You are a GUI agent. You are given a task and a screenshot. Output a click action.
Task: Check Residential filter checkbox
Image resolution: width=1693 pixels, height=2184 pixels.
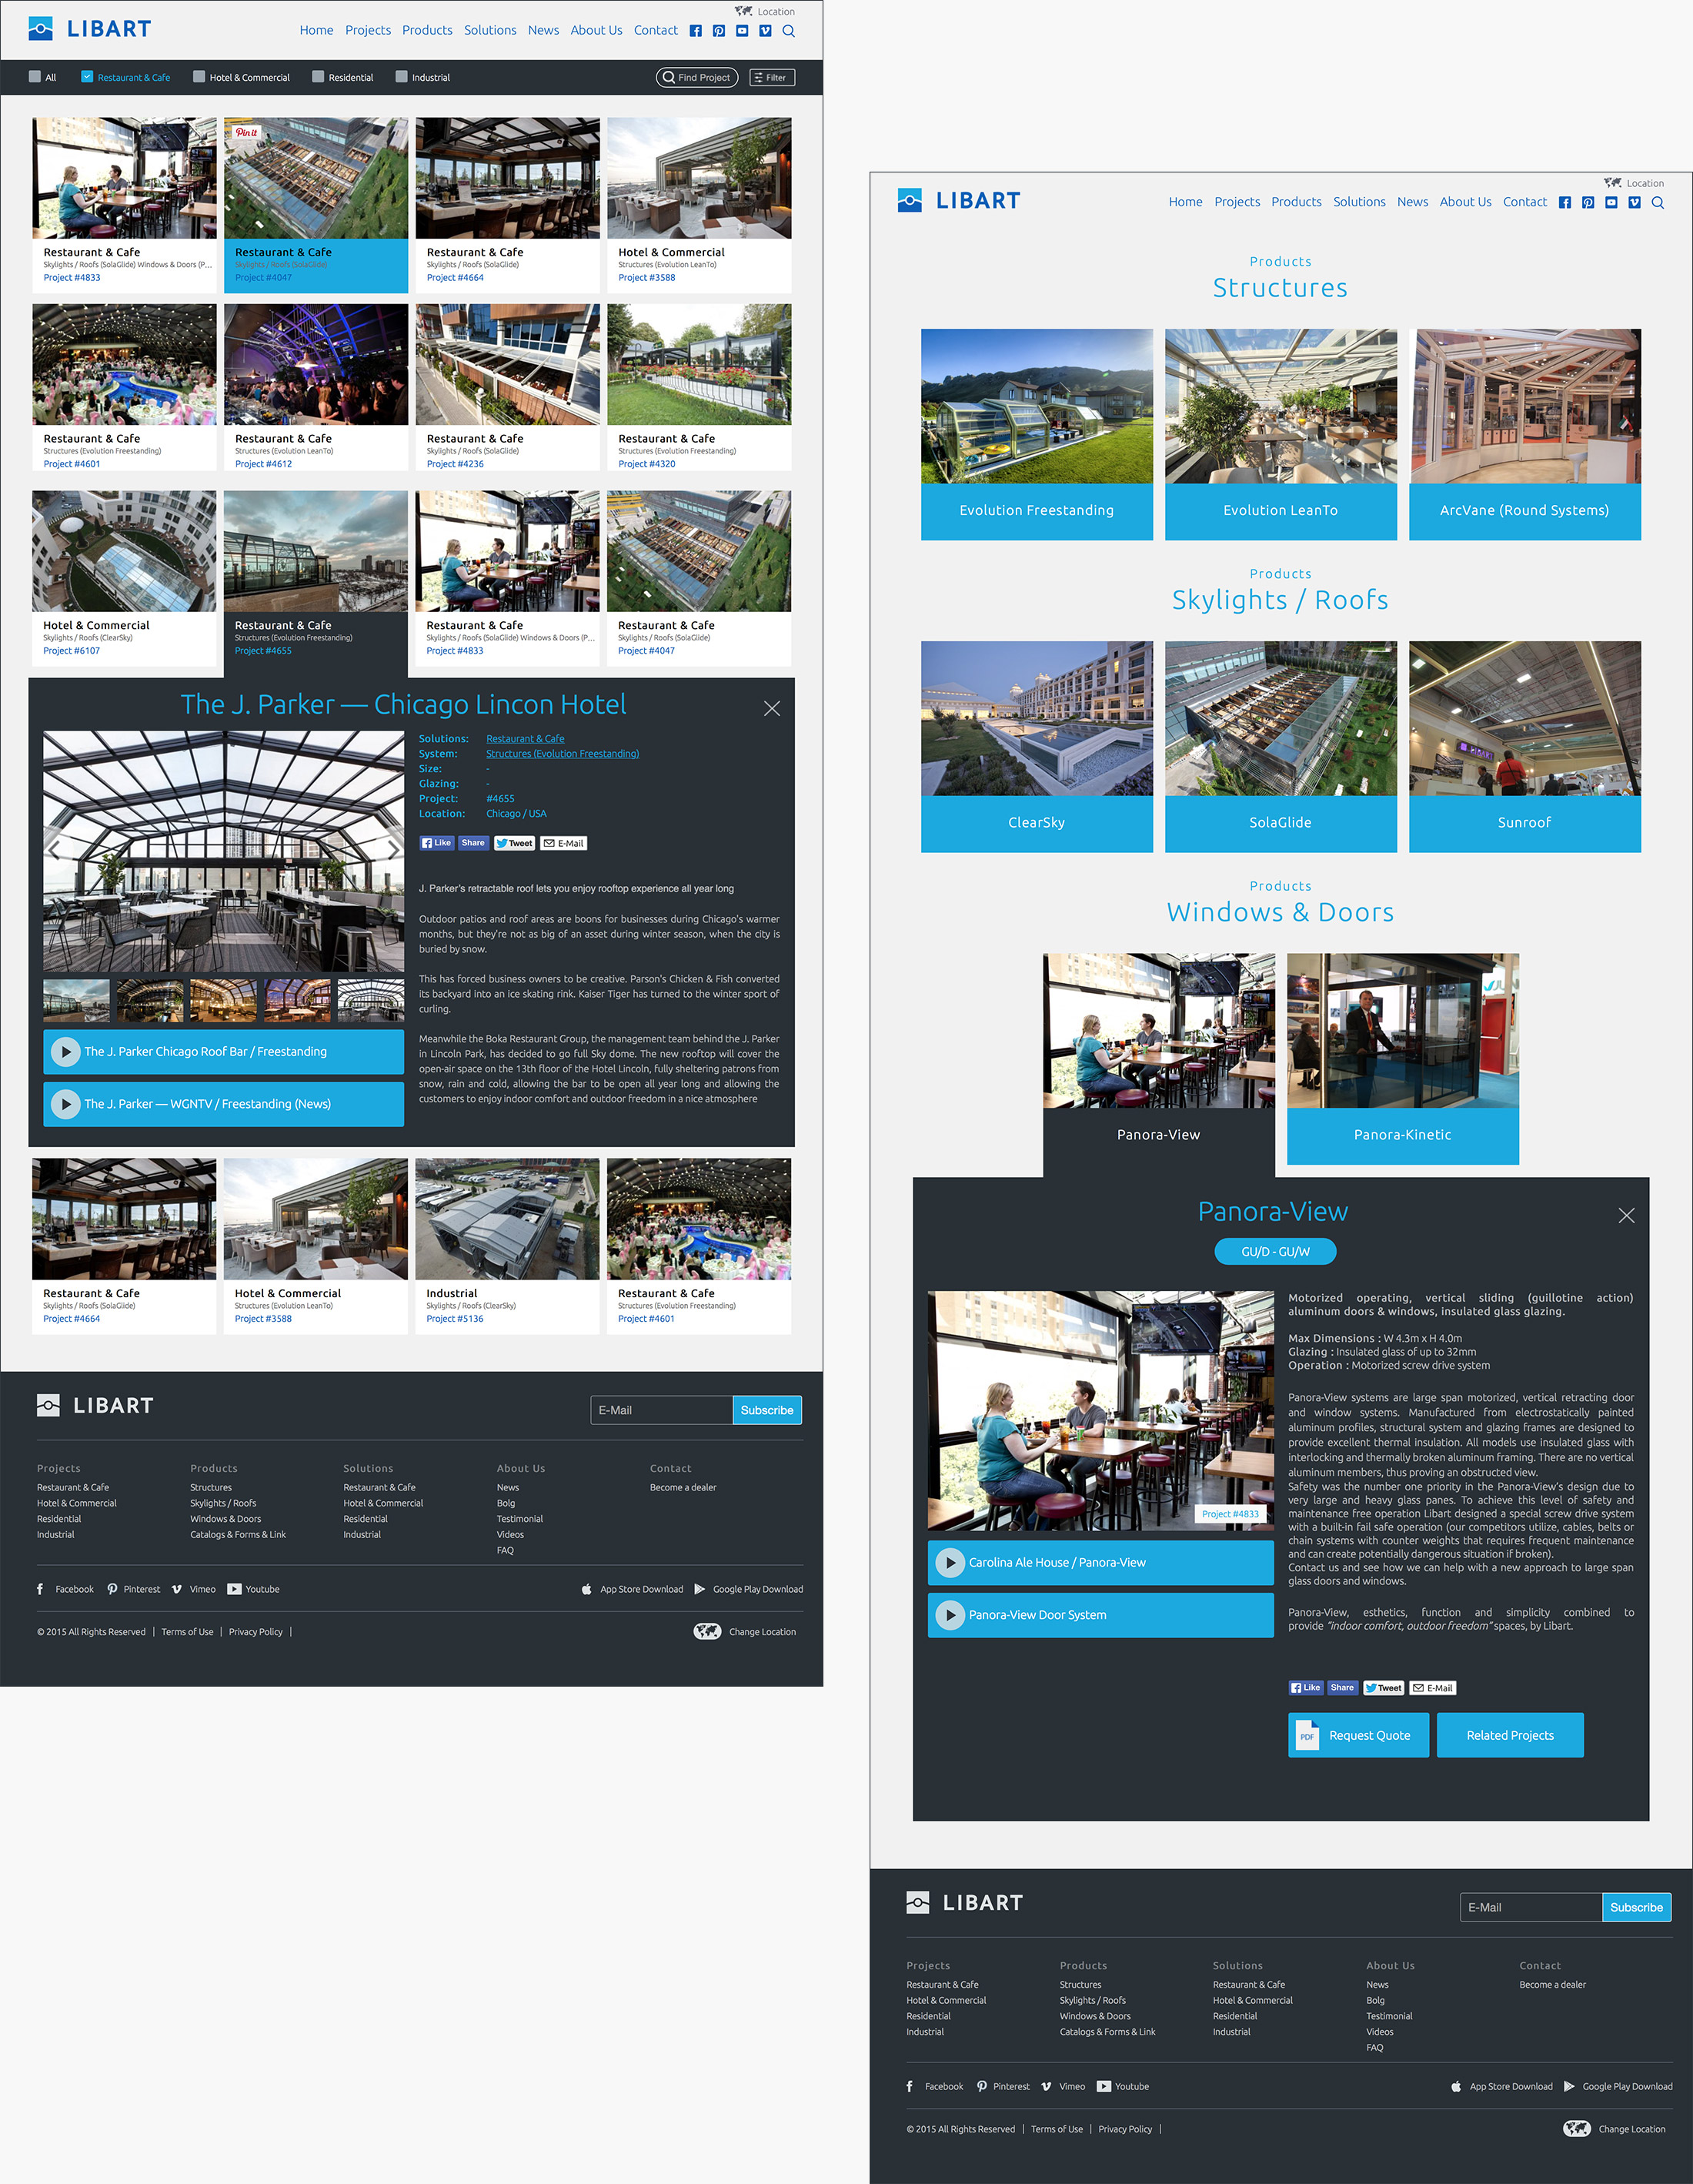[318, 76]
